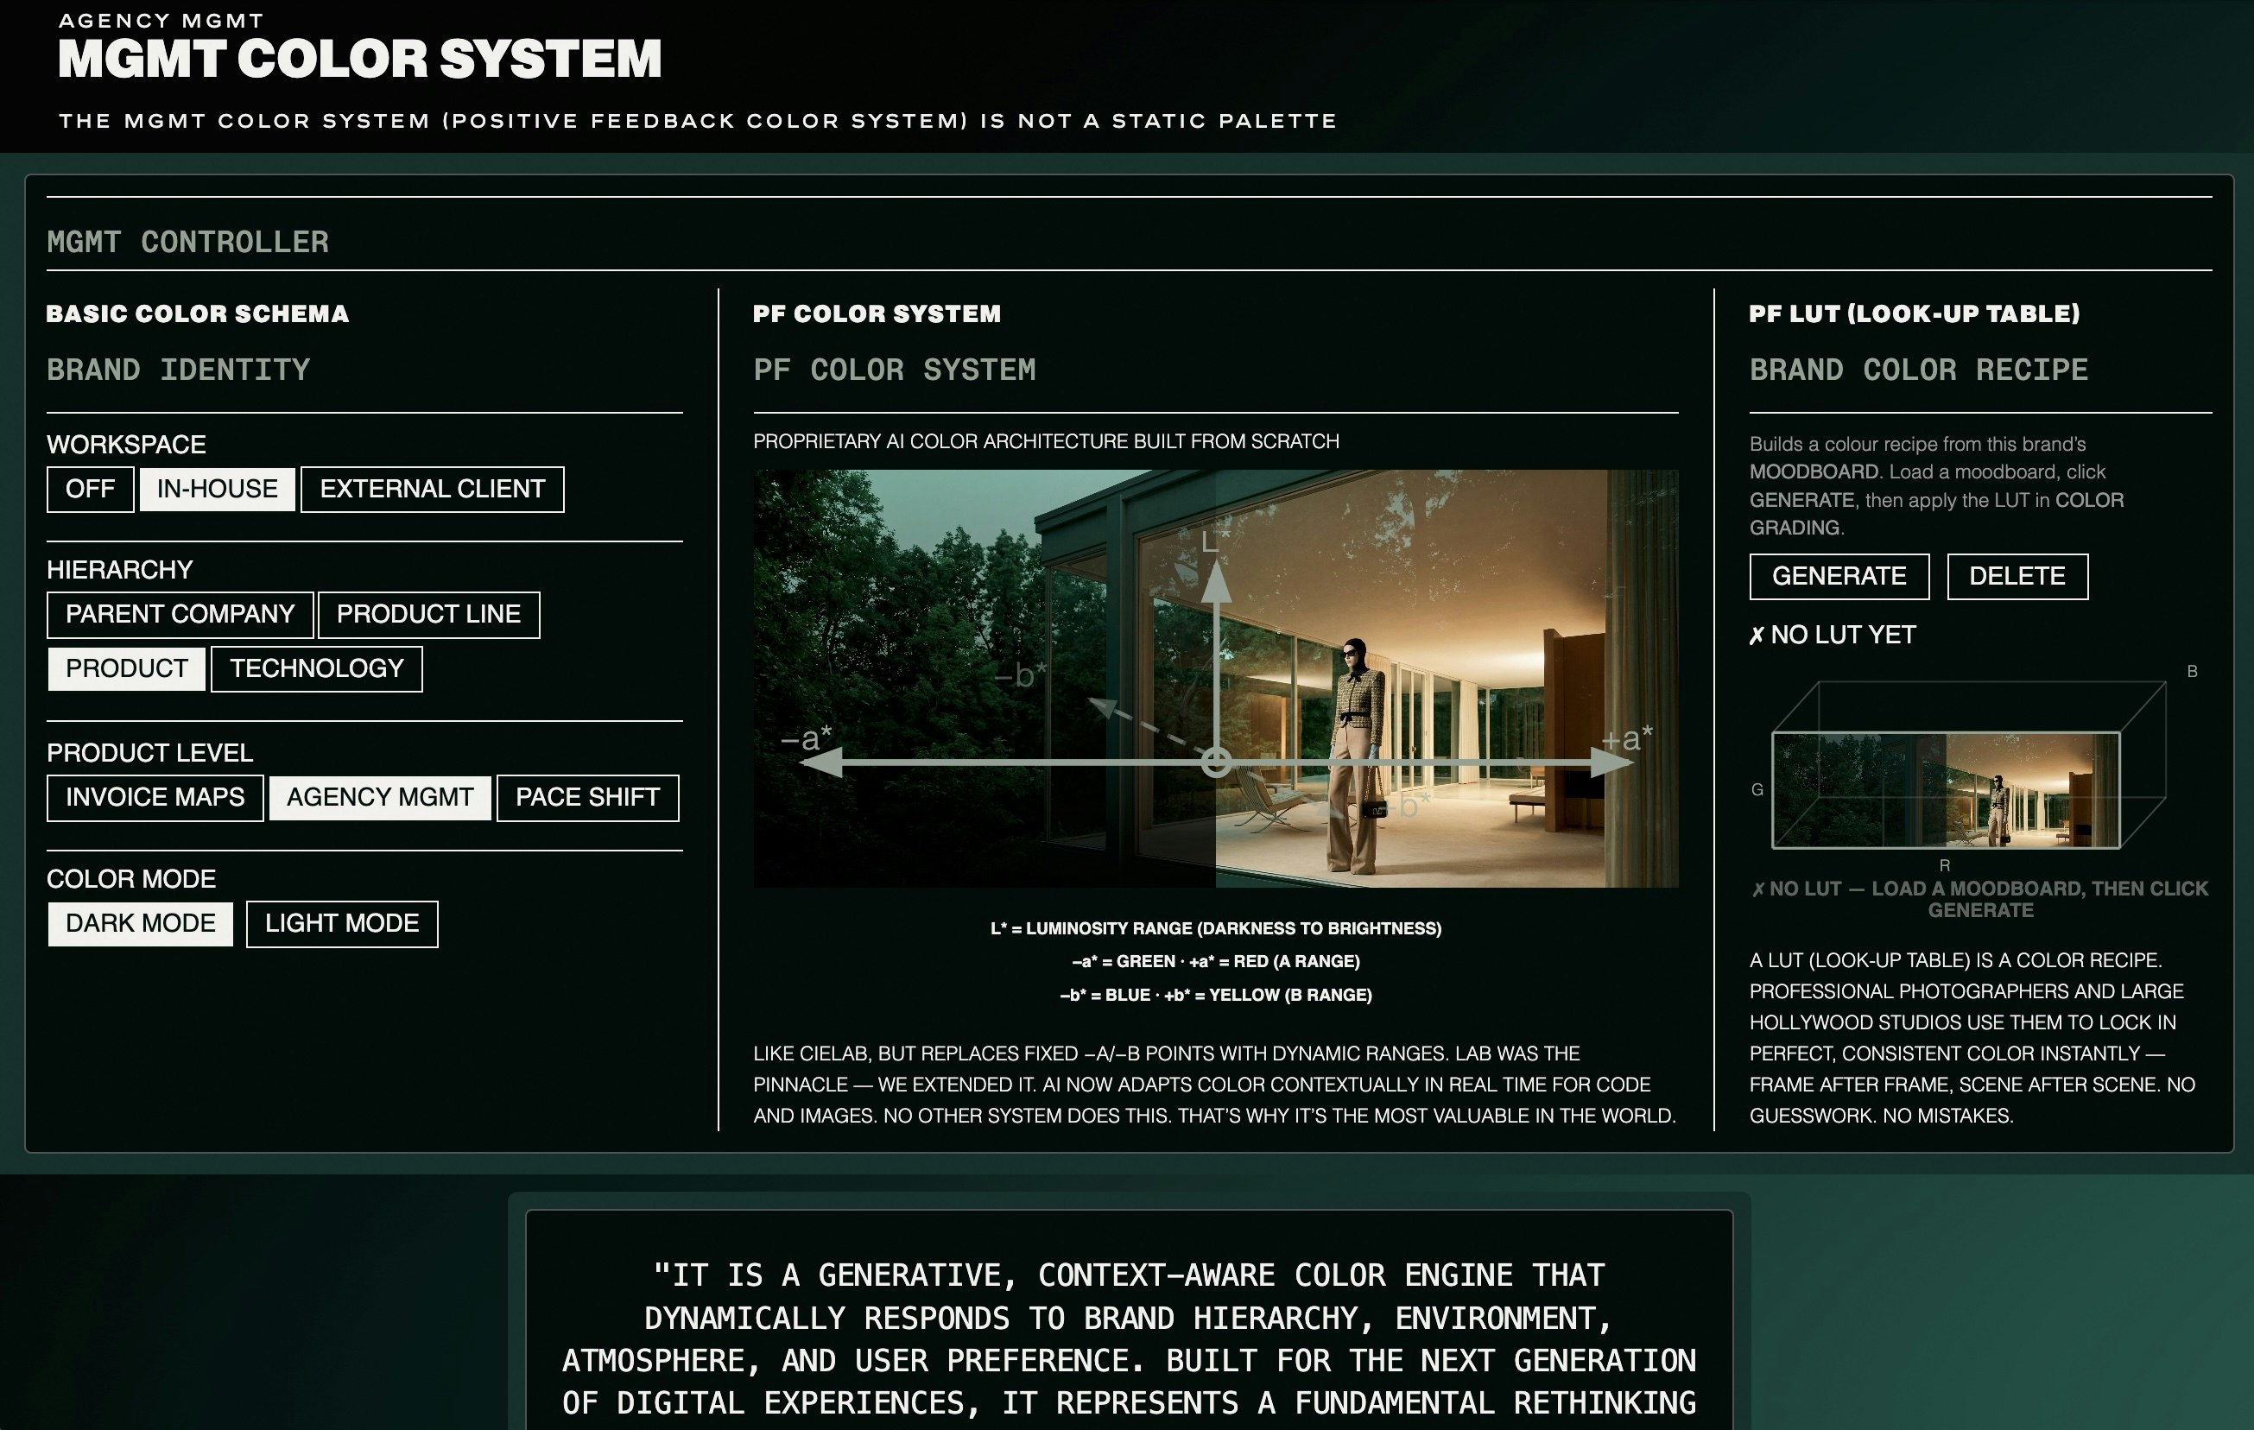Select PARENT COMPANY hierarchy

180,615
